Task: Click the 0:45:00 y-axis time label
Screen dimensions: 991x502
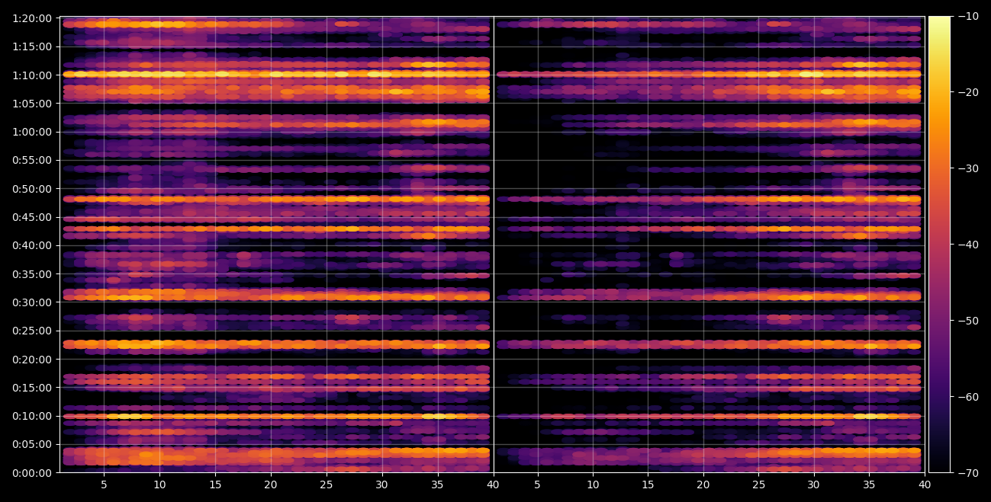Action: click(34, 217)
